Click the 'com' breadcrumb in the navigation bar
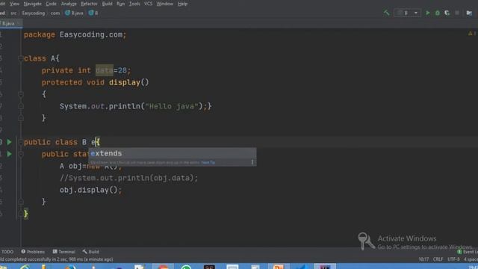The height and width of the screenshot is (269, 478). (x=55, y=13)
